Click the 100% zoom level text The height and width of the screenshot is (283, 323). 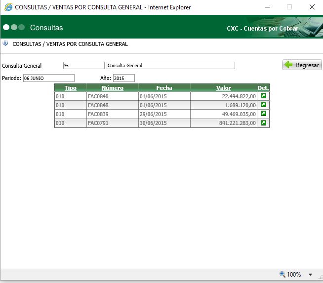[294, 274]
